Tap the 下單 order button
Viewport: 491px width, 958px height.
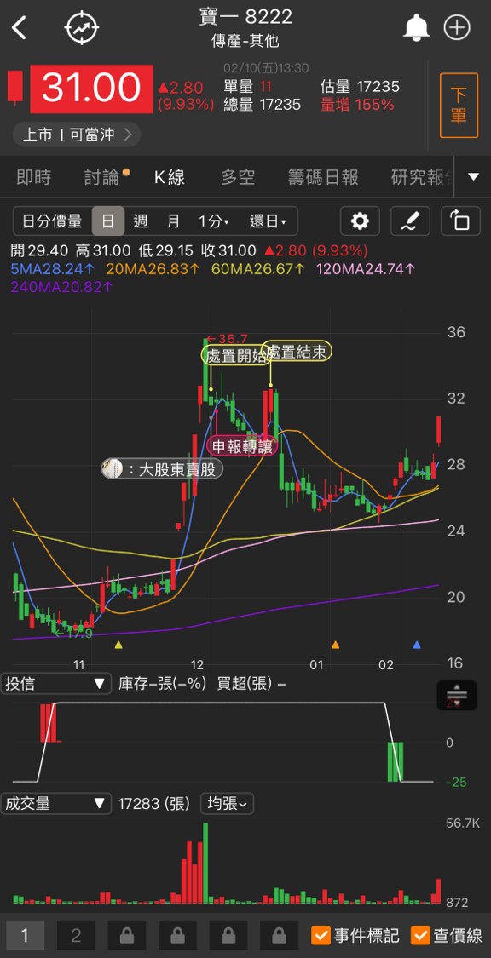point(459,105)
